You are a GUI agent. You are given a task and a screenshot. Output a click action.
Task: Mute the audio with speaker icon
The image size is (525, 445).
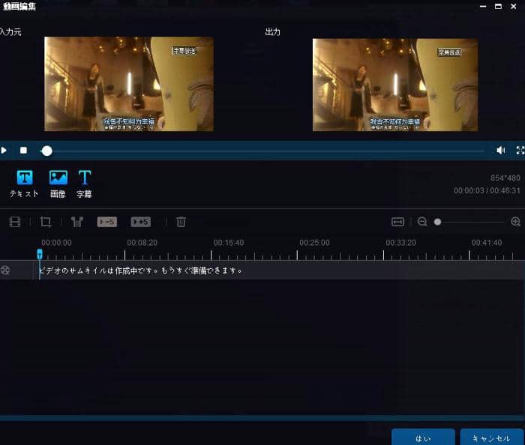point(501,151)
